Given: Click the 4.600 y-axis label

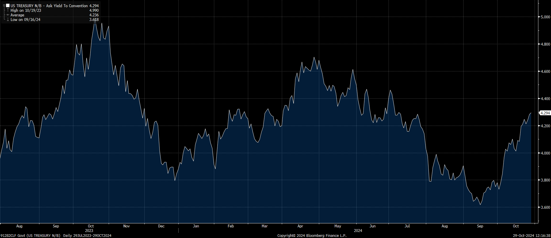Looking at the screenshot, I should coord(545,71).
